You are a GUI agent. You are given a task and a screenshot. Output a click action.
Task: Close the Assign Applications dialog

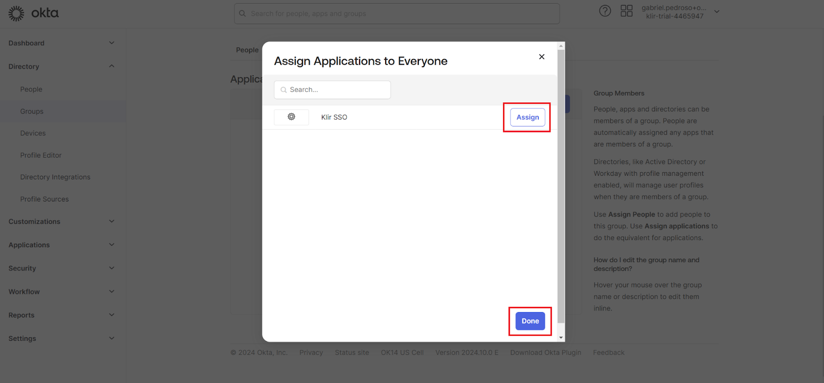(x=541, y=57)
